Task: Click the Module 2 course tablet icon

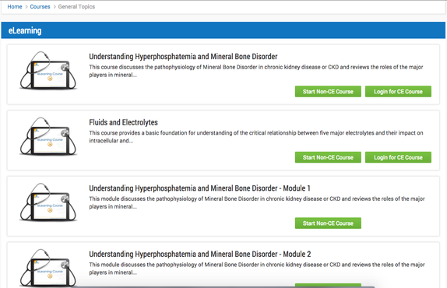Action: tap(48, 268)
